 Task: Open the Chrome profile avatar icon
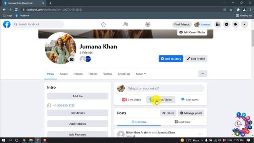[244, 10]
